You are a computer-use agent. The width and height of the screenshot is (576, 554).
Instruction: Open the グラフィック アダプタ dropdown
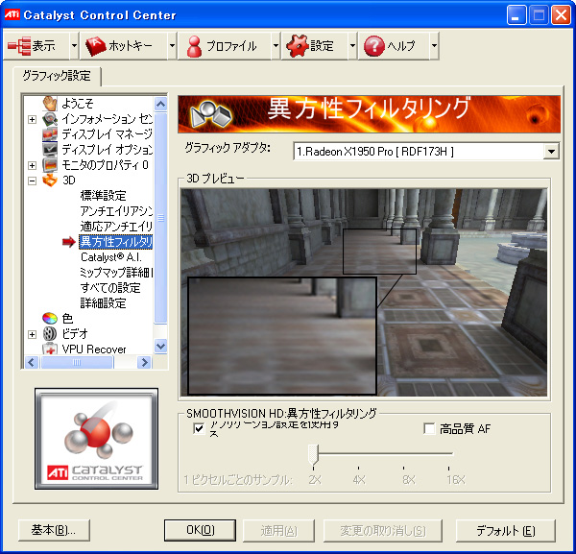point(550,152)
